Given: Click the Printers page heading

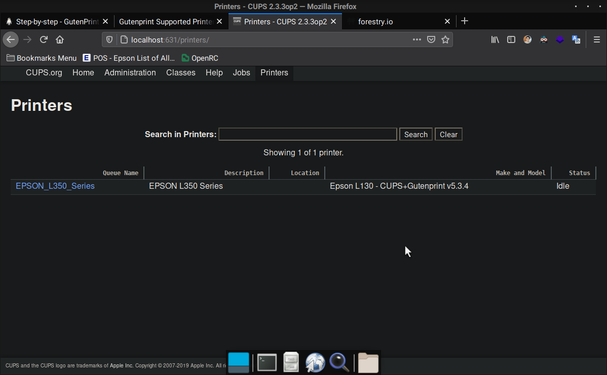Looking at the screenshot, I should (42, 105).
